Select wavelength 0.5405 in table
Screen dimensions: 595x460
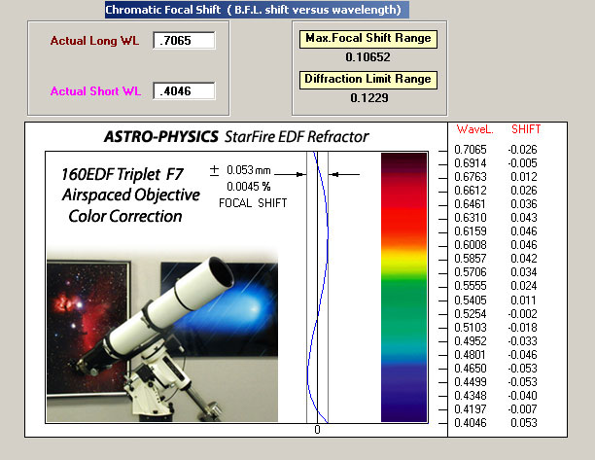click(x=471, y=301)
